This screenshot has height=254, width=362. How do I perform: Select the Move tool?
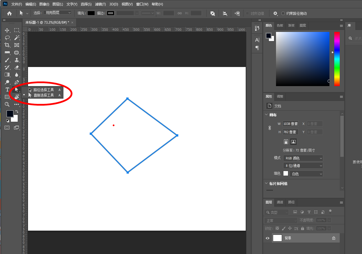click(x=7, y=30)
